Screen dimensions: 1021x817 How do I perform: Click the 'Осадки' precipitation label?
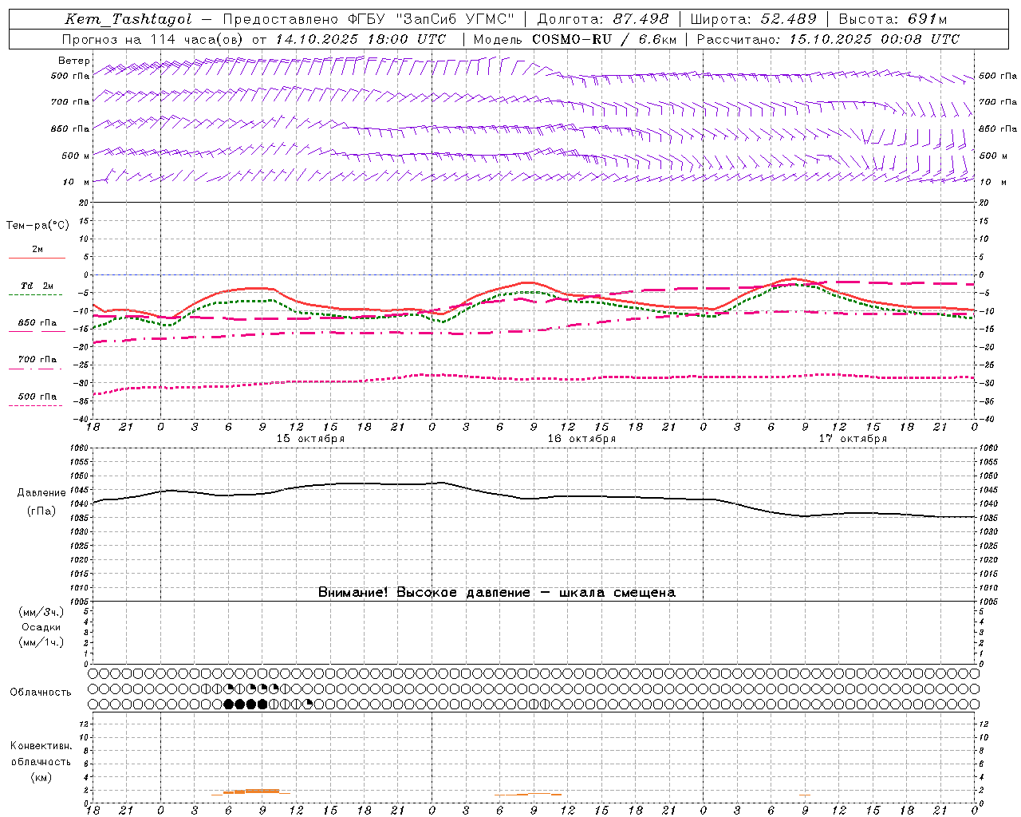(x=41, y=627)
